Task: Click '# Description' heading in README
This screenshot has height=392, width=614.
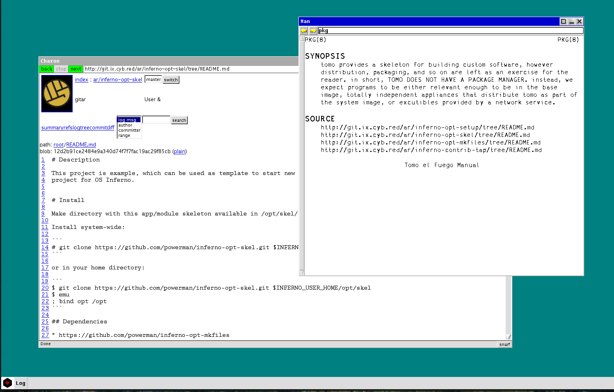Action: point(76,160)
